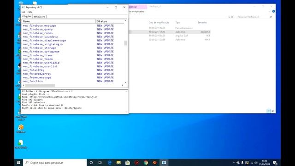Click the plugin list scroll down arrow
Screen dimensions: 295x166
125,82
